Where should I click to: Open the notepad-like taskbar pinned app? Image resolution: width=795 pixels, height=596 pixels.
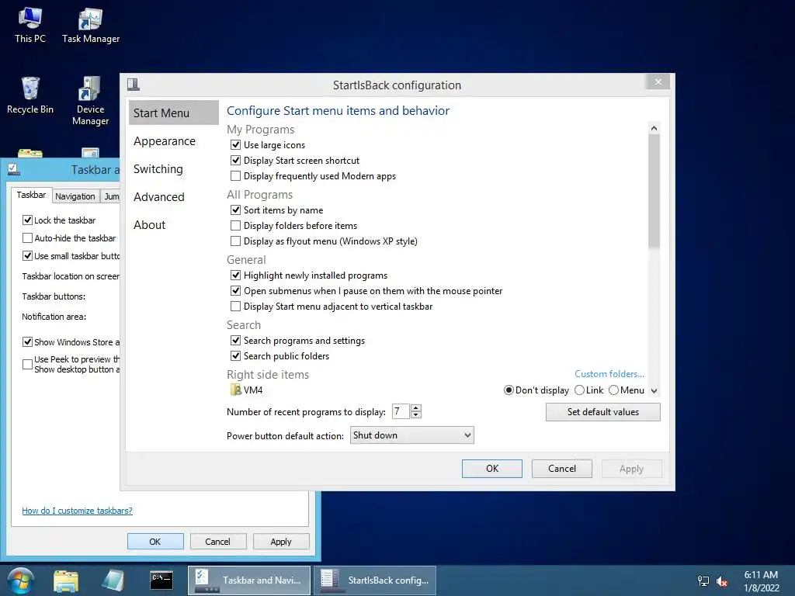tap(113, 580)
